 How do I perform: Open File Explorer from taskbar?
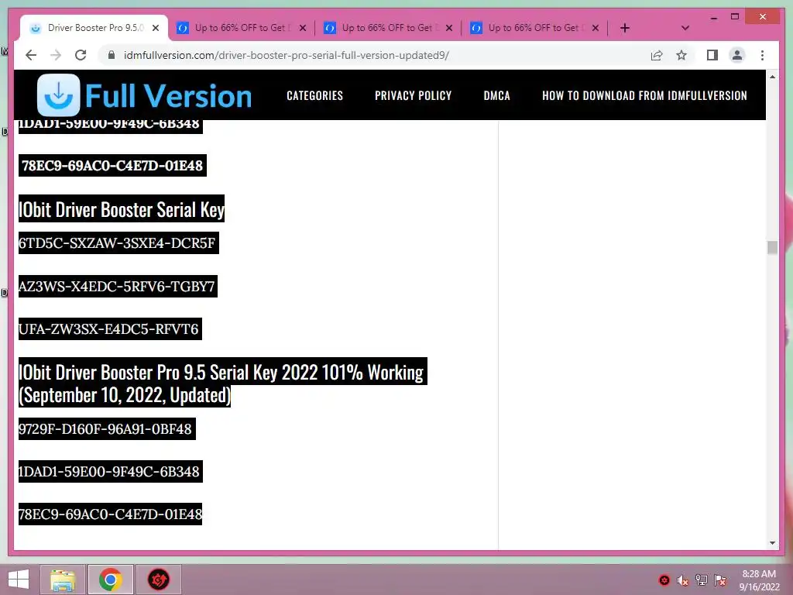[x=63, y=580]
